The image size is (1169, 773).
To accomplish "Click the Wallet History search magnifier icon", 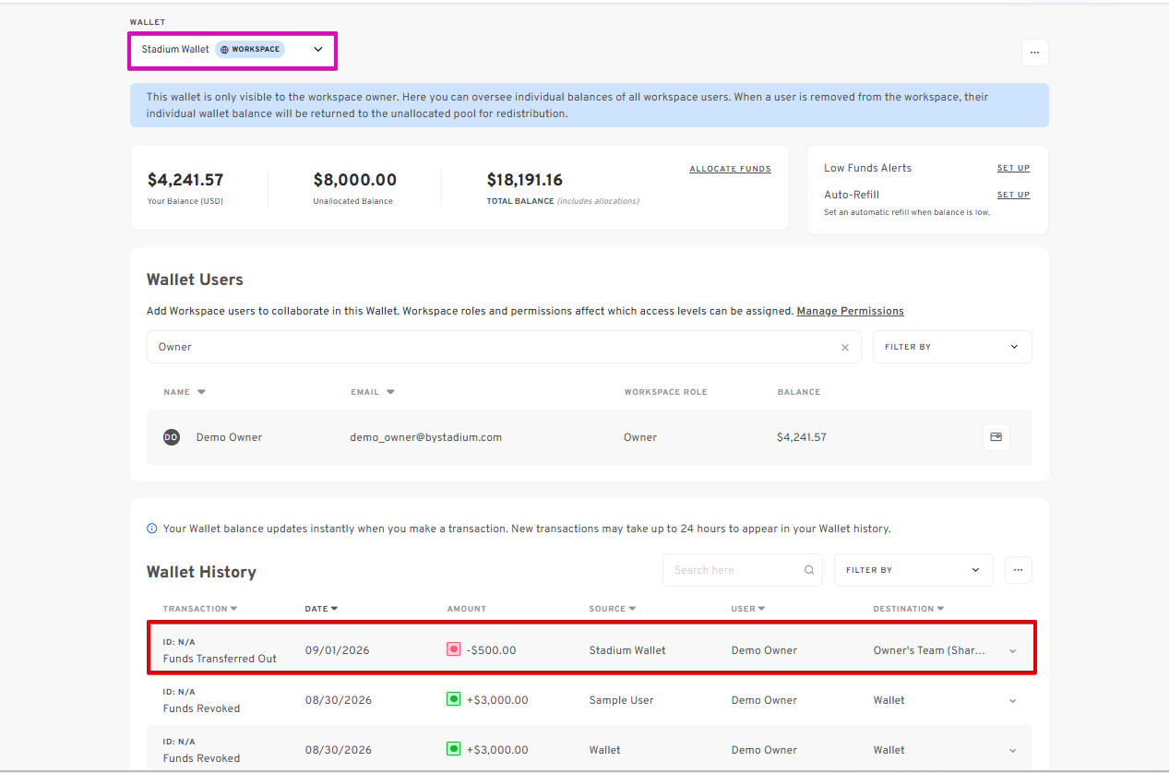I will (x=809, y=570).
